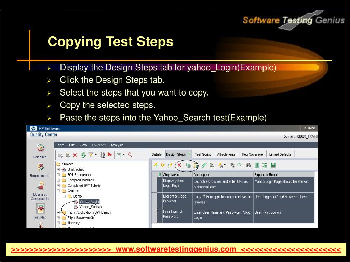Click the Find magnifier icon in tree toolbar
This screenshot has height=262, width=350.
point(131,155)
